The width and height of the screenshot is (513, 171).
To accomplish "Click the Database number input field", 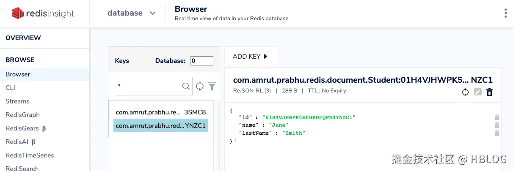I will 201,61.
